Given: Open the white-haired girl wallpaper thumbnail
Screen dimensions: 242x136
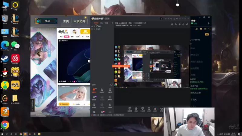Looking at the screenshot, I should [x=74, y=94].
